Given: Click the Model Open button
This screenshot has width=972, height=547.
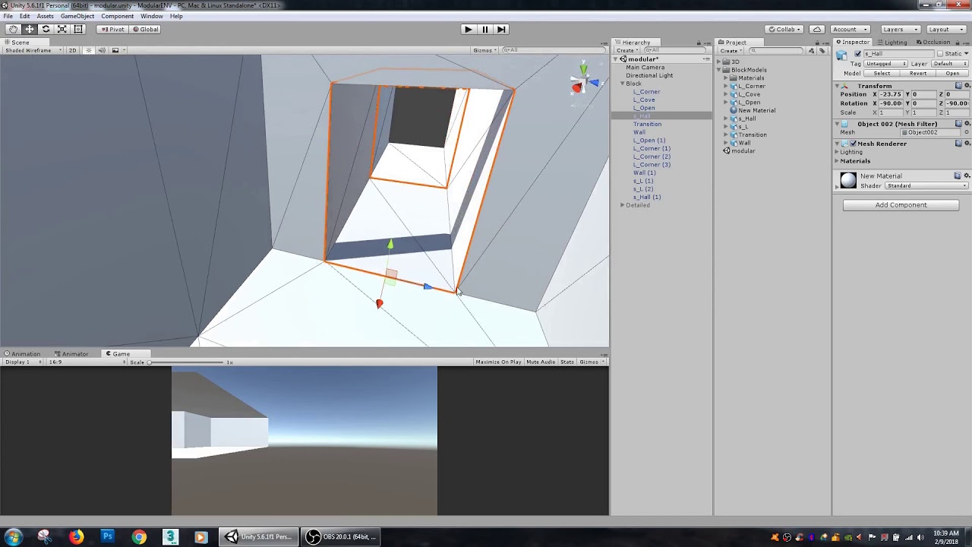Looking at the screenshot, I should pyautogui.click(x=952, y=74).
